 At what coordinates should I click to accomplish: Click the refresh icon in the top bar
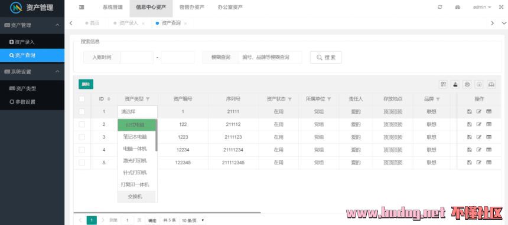click(439, 7)
